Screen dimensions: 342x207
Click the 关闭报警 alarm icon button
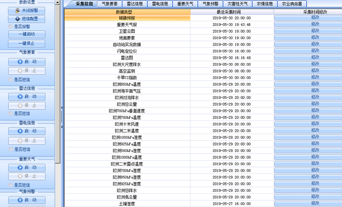(27, 11)
